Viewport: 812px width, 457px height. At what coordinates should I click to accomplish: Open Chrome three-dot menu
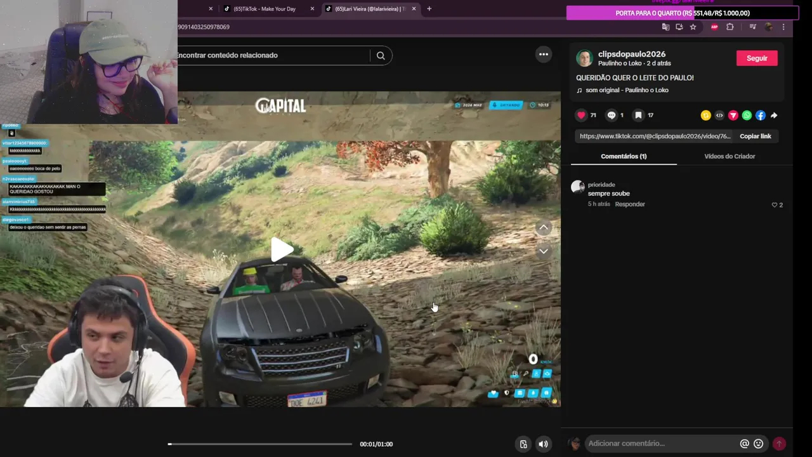pyautogui.click(x=783, y=27)
